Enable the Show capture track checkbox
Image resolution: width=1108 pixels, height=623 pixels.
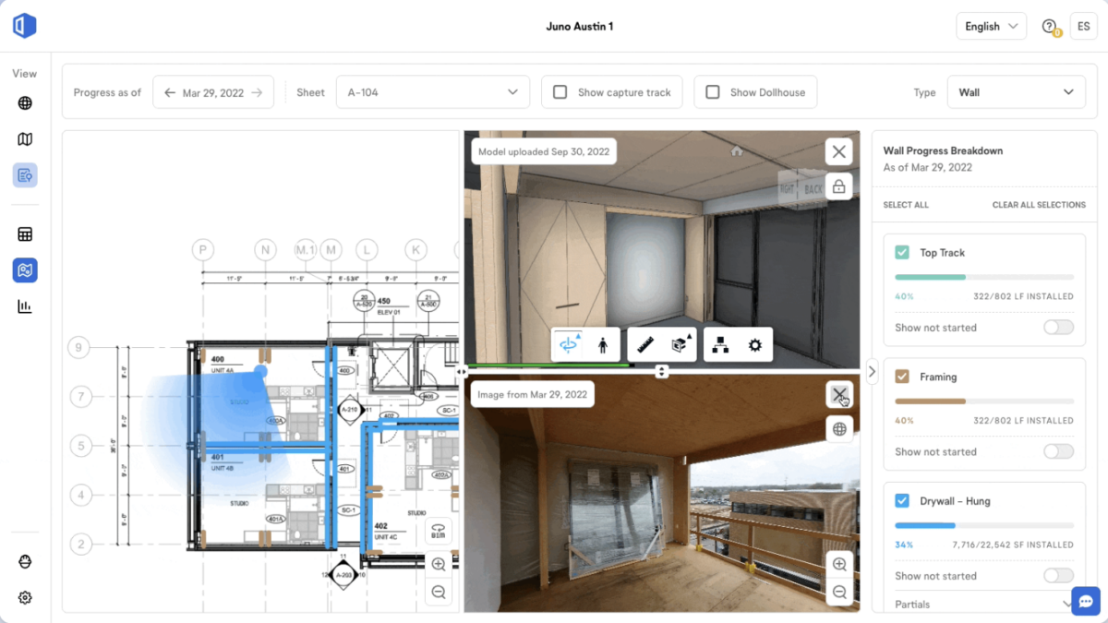560,91
